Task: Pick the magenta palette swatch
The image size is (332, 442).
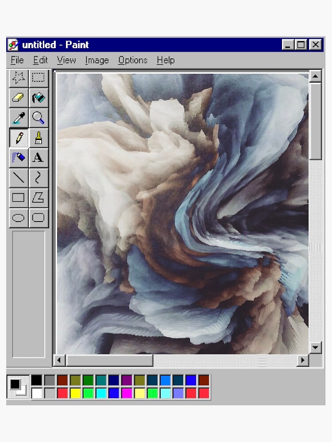Action: [x=127, y=393]
